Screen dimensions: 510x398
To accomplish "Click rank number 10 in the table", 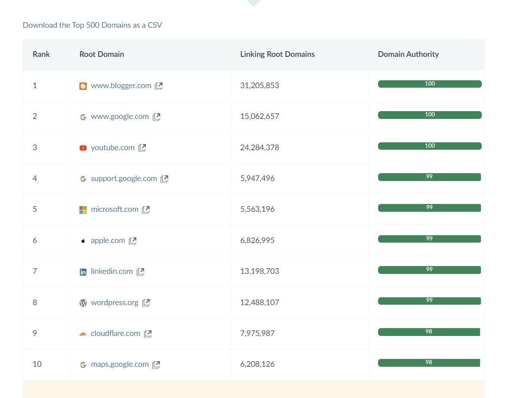I will click(37, 364).
